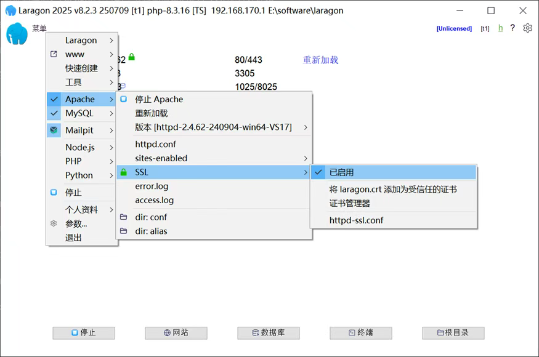Click the folder icon for dir: conf

tap(123, 217)
